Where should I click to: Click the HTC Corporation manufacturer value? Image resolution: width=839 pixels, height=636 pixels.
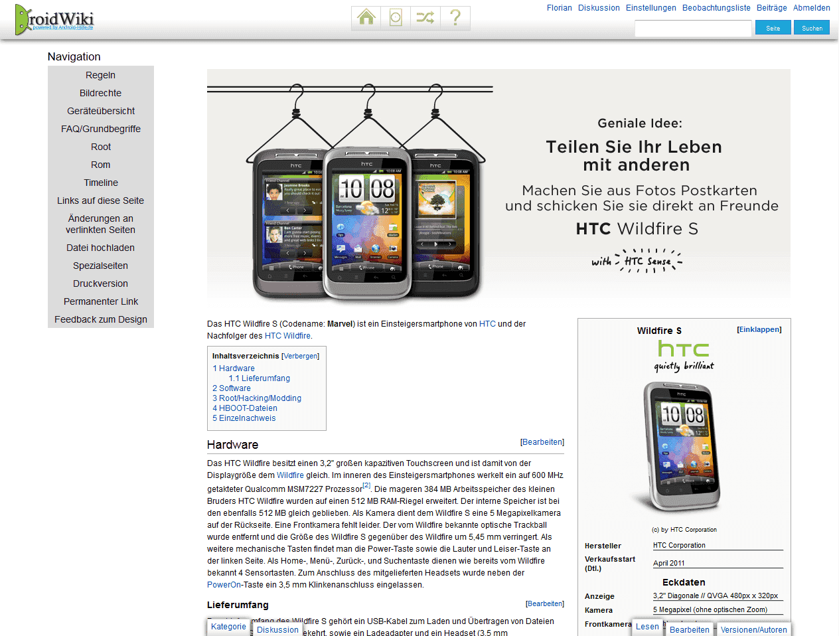tap(679, 545)
